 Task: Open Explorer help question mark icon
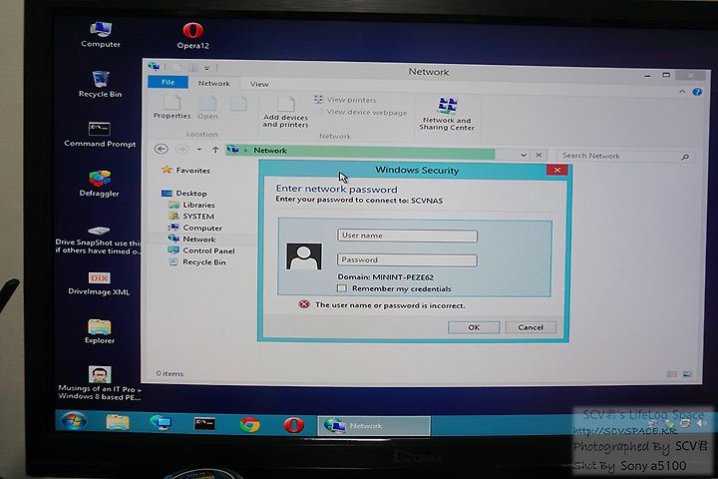pos(697,92)
